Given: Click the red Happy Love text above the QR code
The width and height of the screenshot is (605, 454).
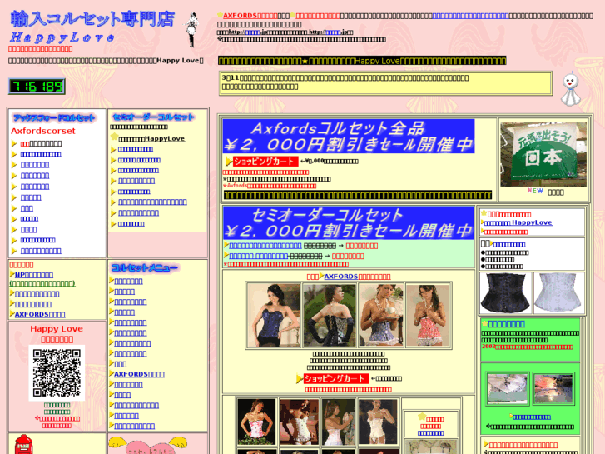Looking at the screenshot, I should click(x=57, y=329).
